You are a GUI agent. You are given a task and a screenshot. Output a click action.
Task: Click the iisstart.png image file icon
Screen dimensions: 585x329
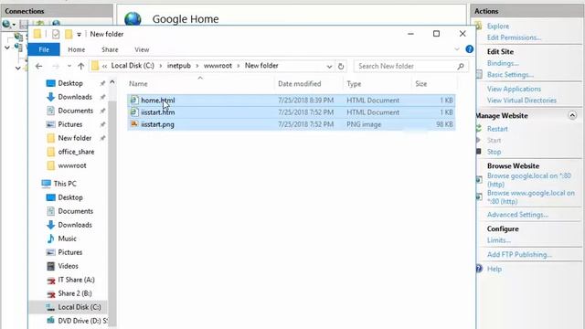pyautogui.click(x=134, y=124)
